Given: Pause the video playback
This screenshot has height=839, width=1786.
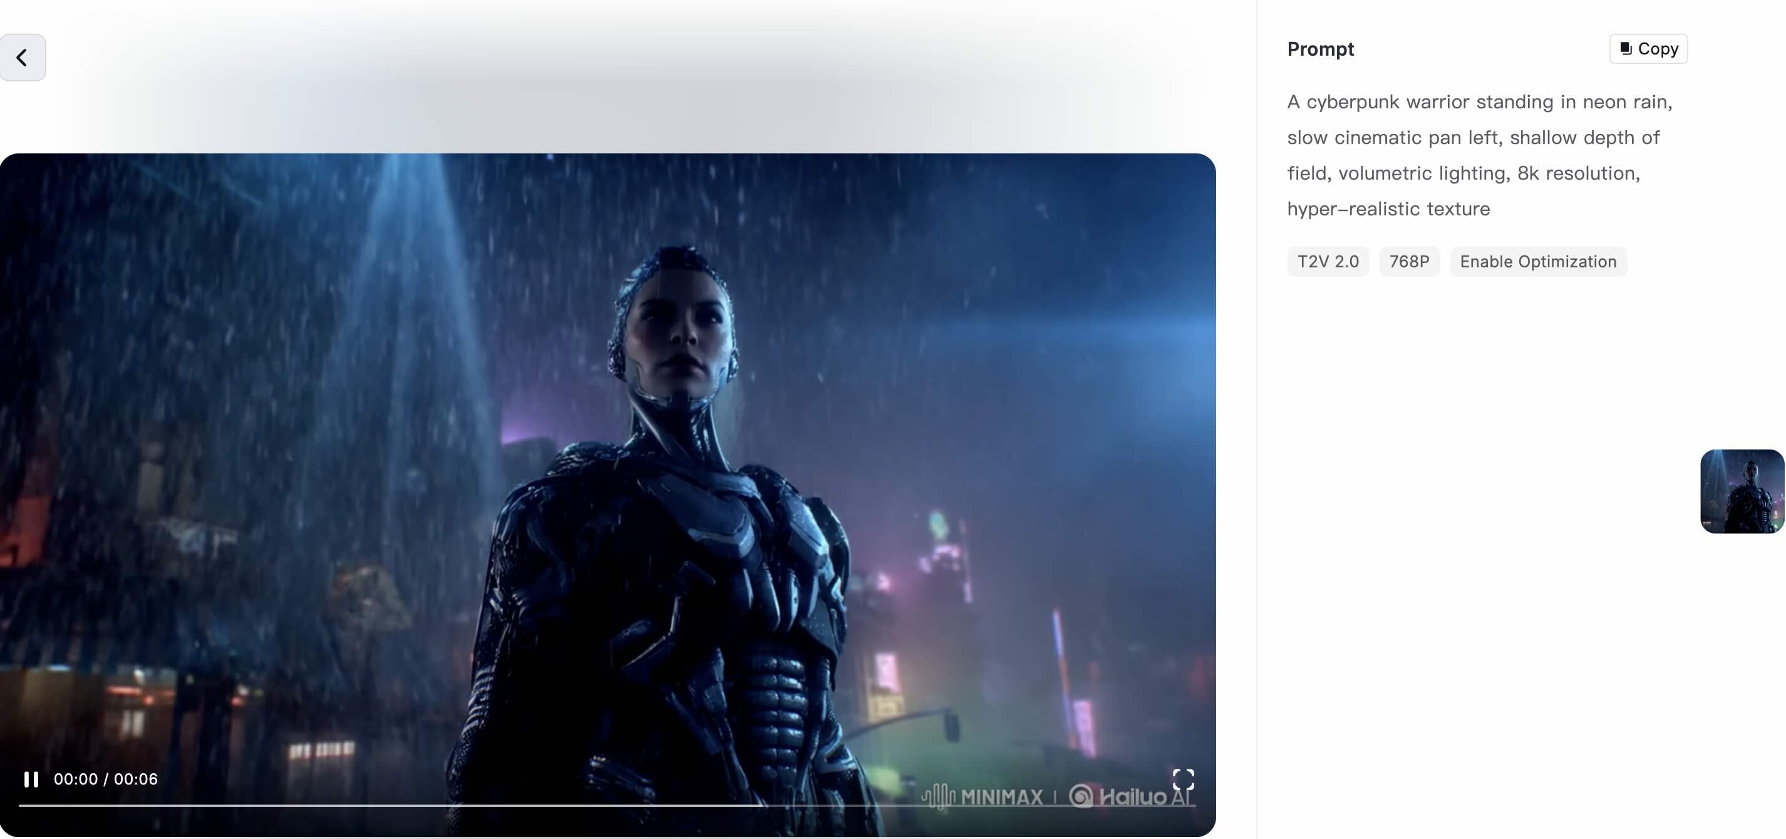Looking at the screenshot, I should 31,780.
